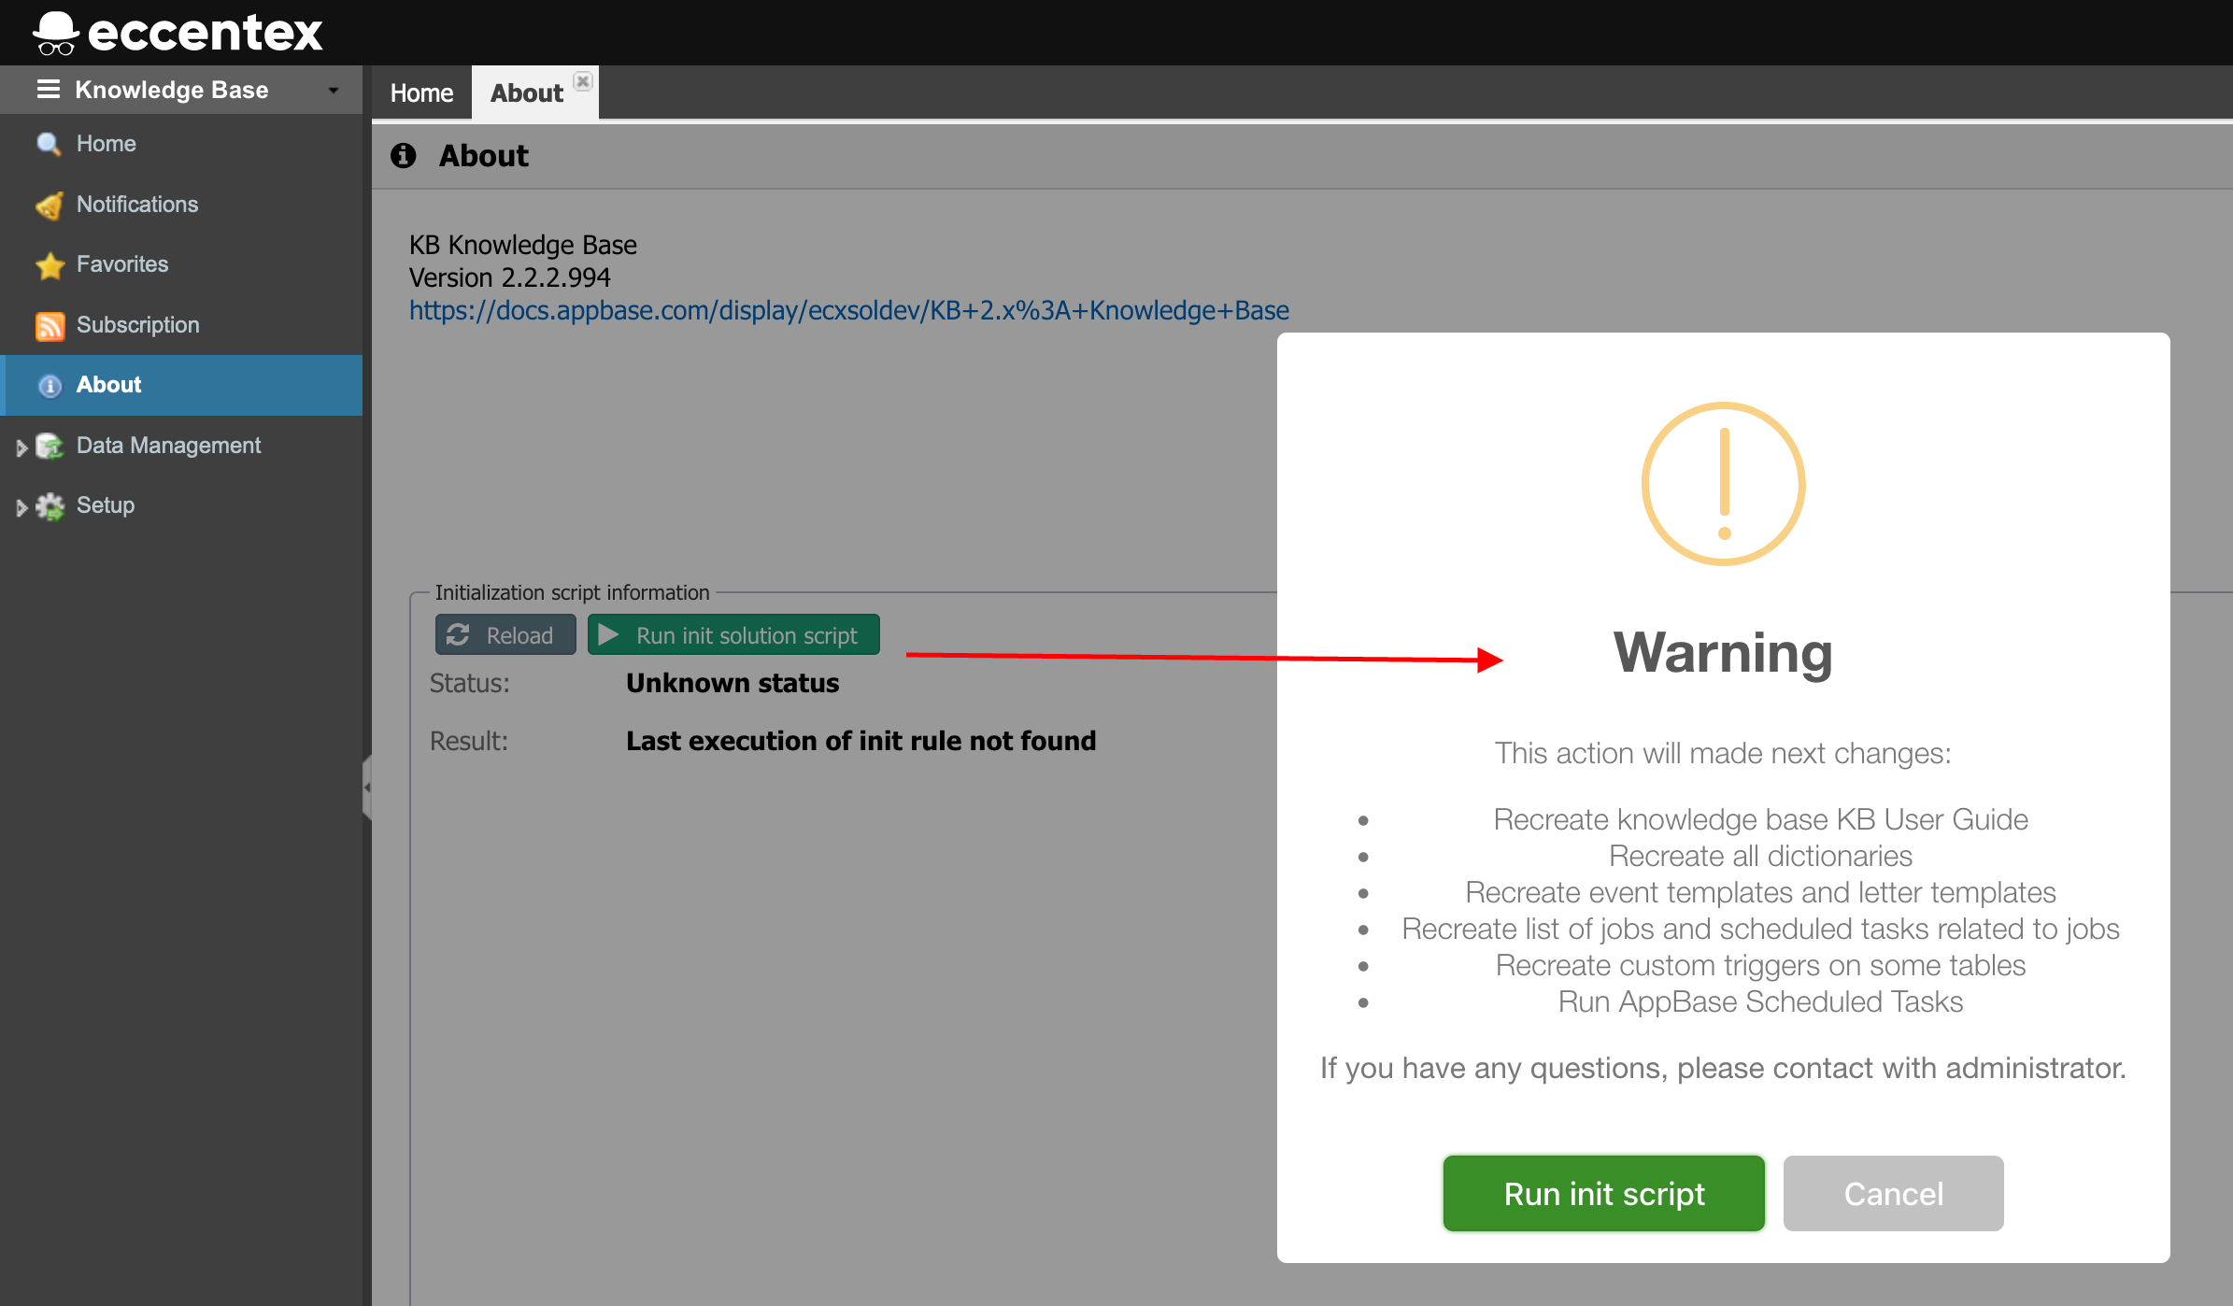Click the About info icon in sidebar

(50, 386)
